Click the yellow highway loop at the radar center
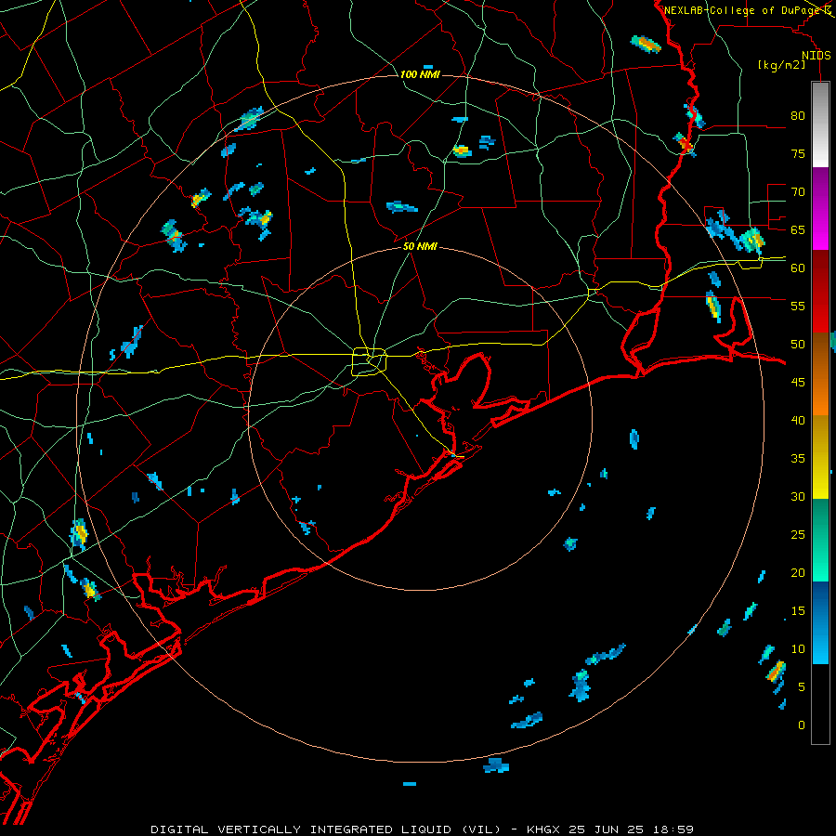The image size is (836, 836). point(369,361)
